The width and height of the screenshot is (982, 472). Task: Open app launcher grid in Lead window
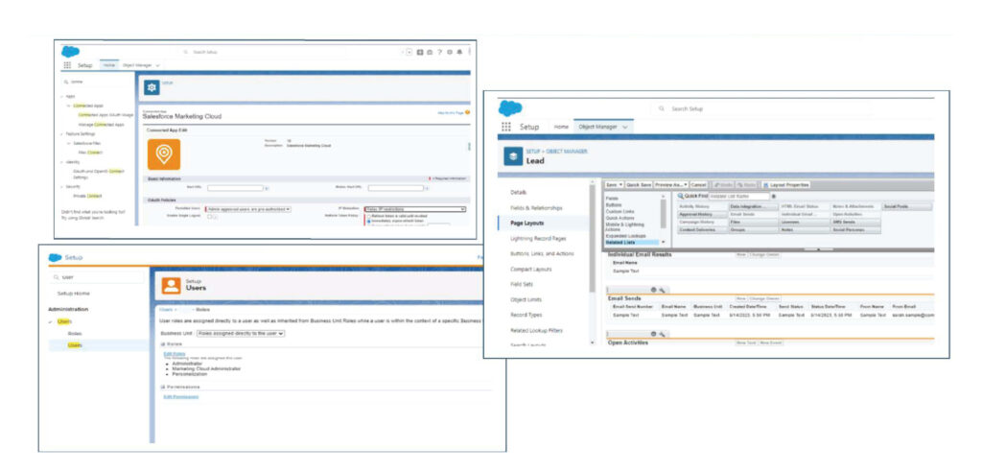[506, 126]
